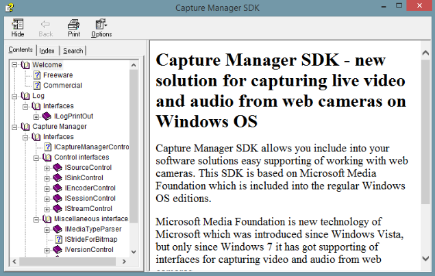Click the Control interfaces open-book icon
Screen dimensions: 435x276
point(47,158)
